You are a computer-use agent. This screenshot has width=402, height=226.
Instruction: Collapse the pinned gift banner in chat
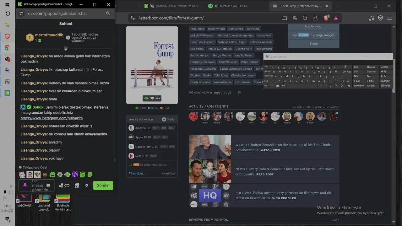pos(66,49)
